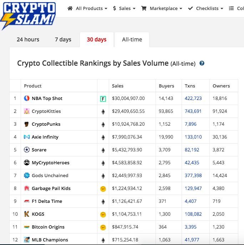Switch to the 24 hours tab
This screenshot has width=244, height=245.
click(x=28, y=40)
